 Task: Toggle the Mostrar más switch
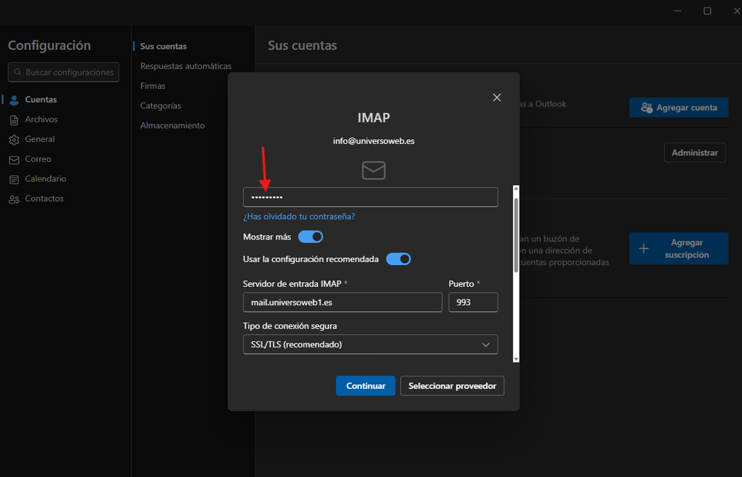tap(311, 237)
